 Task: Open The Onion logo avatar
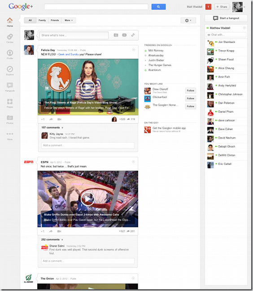(28, 278)
